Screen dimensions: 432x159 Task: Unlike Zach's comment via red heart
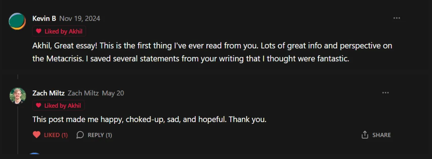click(36, 135)
